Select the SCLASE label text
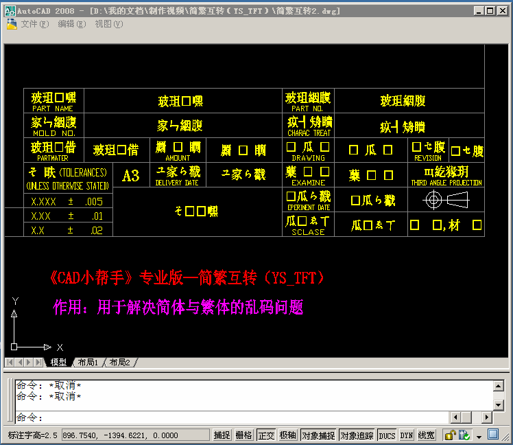 (x=308, y=232)
